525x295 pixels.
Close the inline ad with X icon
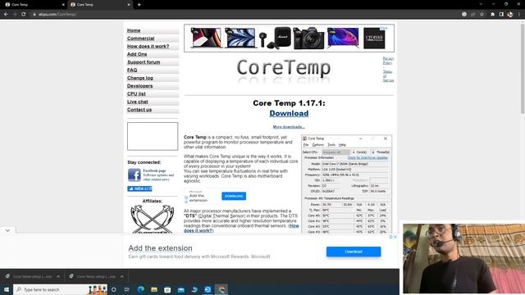tap(186, 202)
